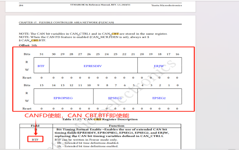Click page number 204 in the footer
Screen dimensions: 239x150
(x=21, y=5)
